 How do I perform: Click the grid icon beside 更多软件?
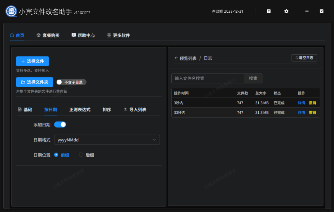click(x=109, y=35)
